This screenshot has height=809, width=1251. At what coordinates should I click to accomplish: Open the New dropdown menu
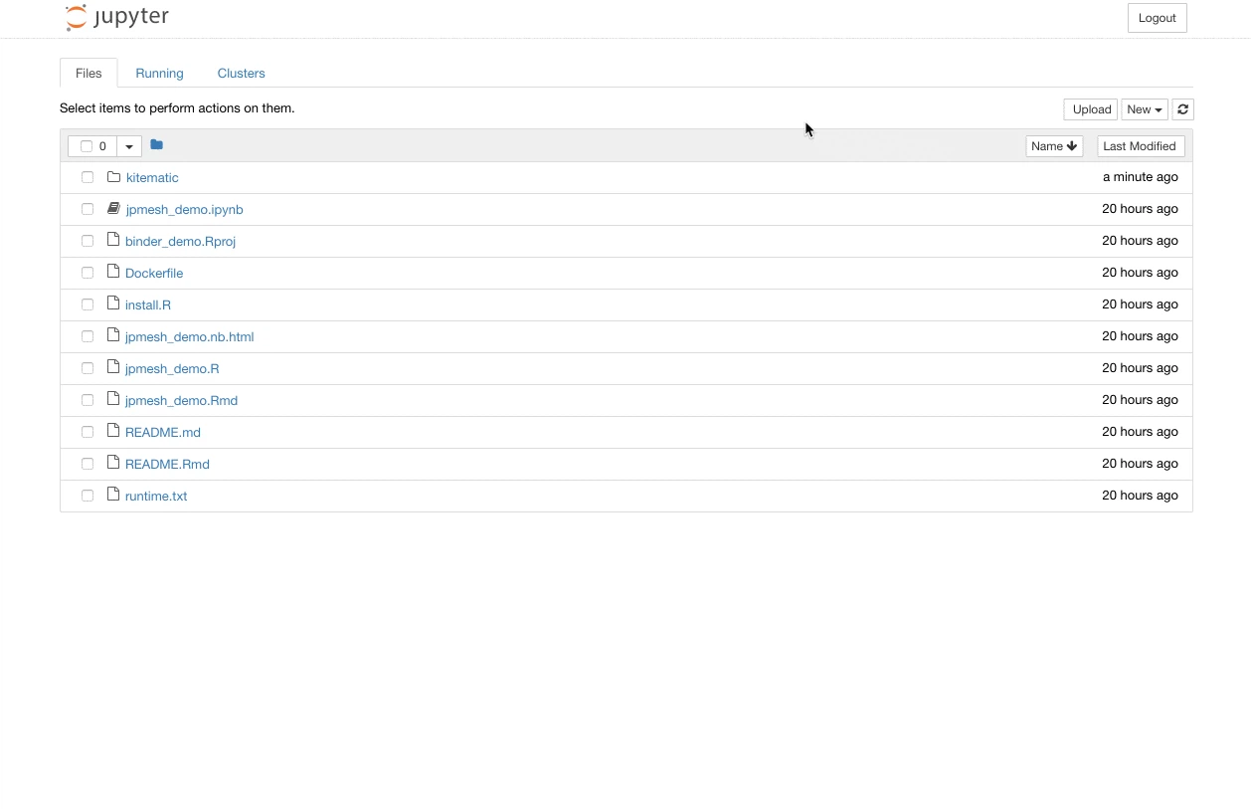[1145, 109]
